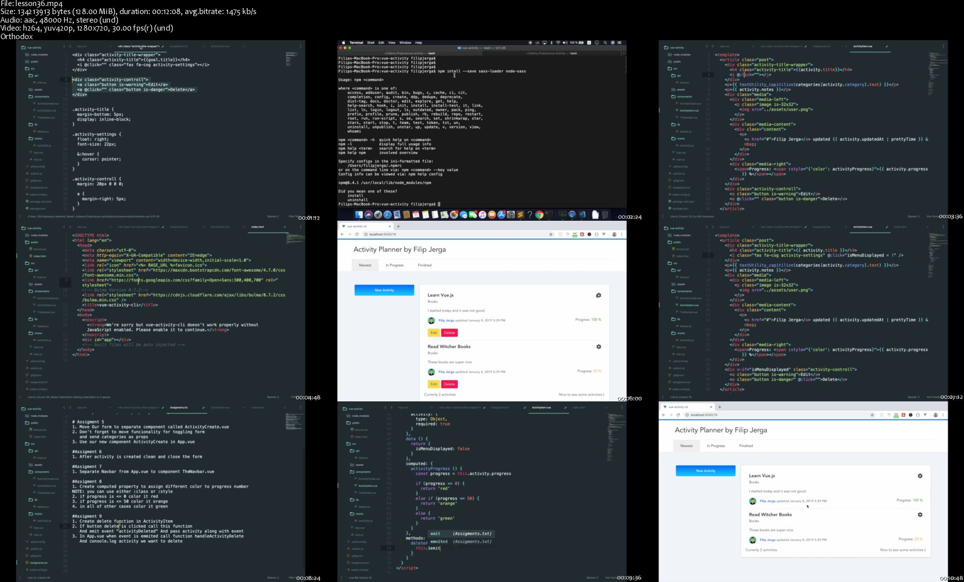Click Learn Vue.js gear icon in 00:10:48 frame
This screenshot has height=582, width=964.
point(920,476)
